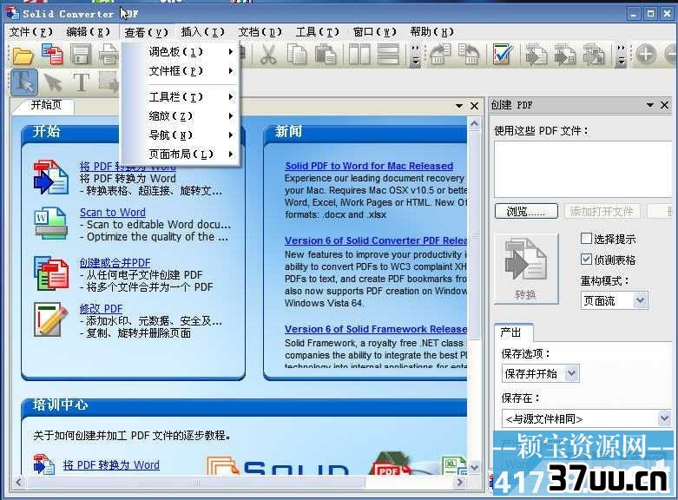Open the 文件 menu

tap(31, 32)
